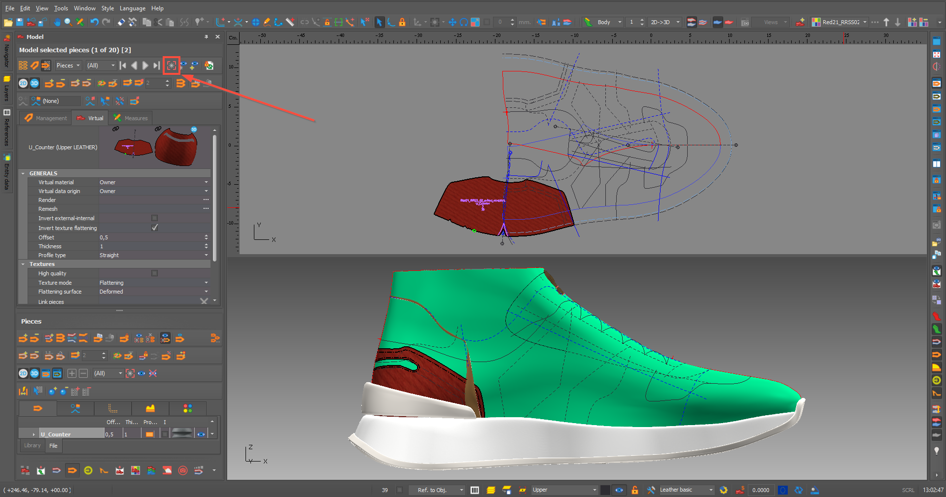Select the Pan hand tool
946x497 pixels.
click(x=57, y=22)
